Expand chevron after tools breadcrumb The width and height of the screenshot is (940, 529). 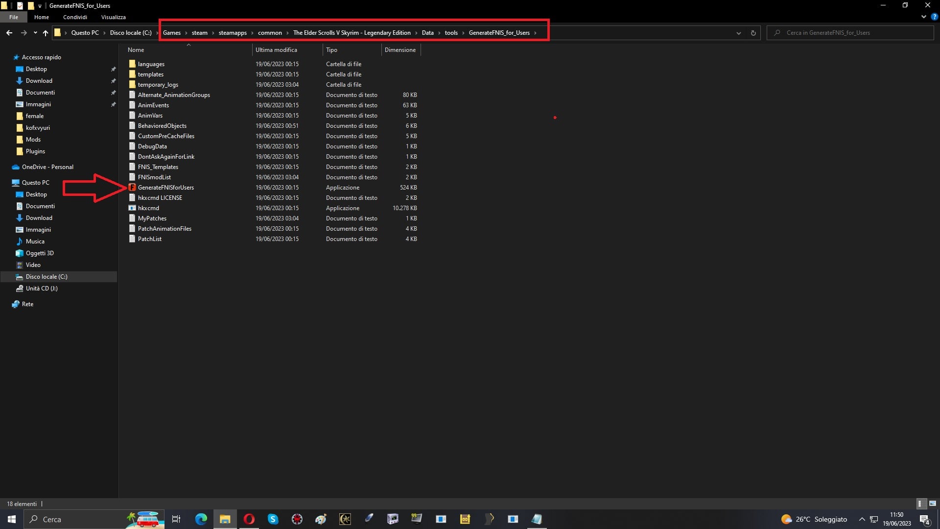point(463,33)
